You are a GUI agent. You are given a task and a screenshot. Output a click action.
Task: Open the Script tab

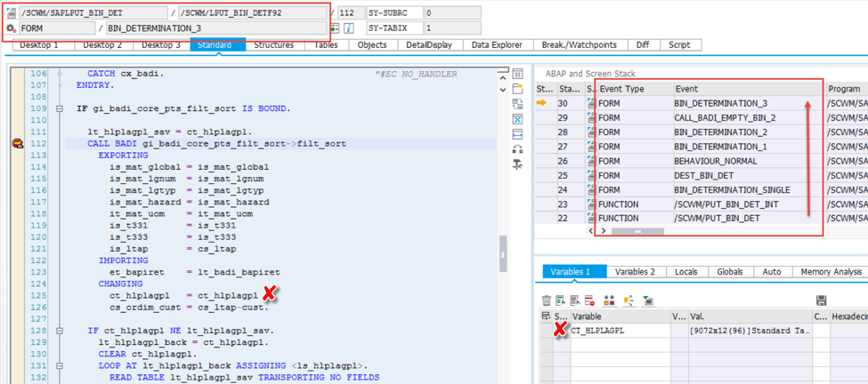(679, 44)
